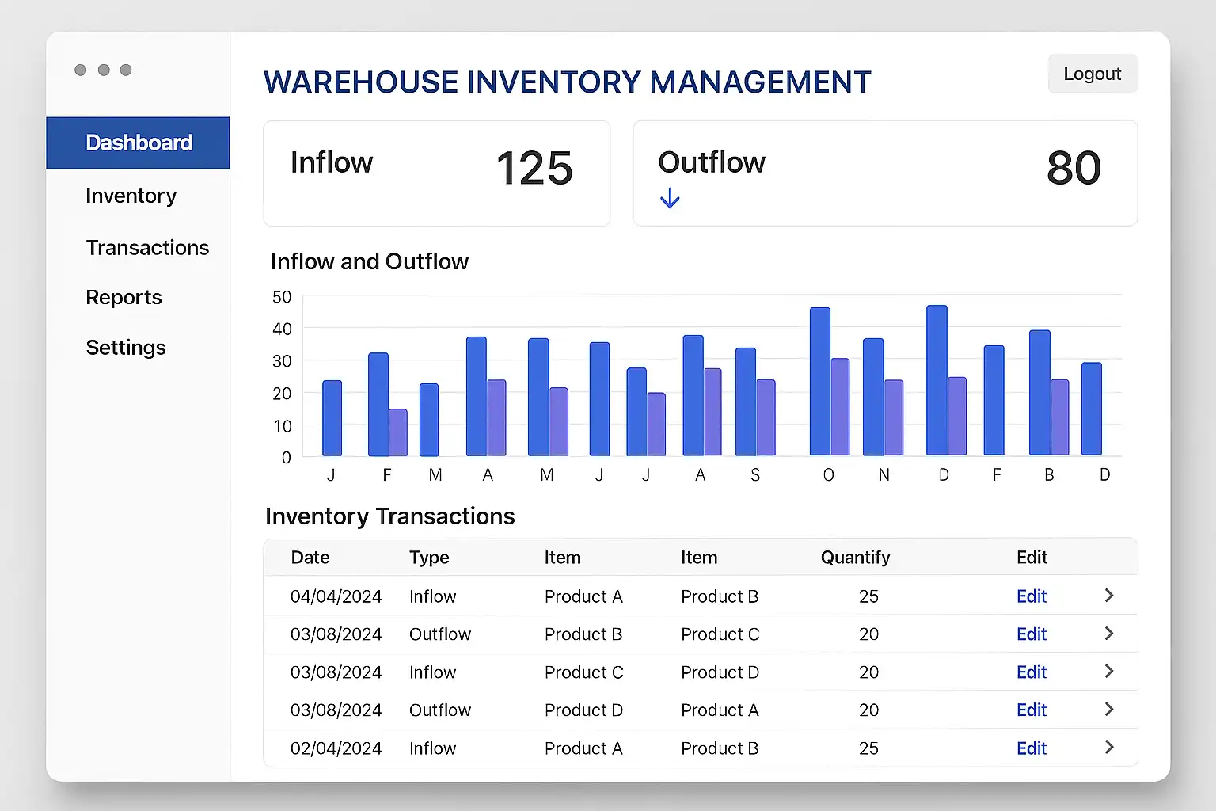Screen dimensions: 1216x811
Task: Open Settings from the sidebar
Action: pos(126,348)
